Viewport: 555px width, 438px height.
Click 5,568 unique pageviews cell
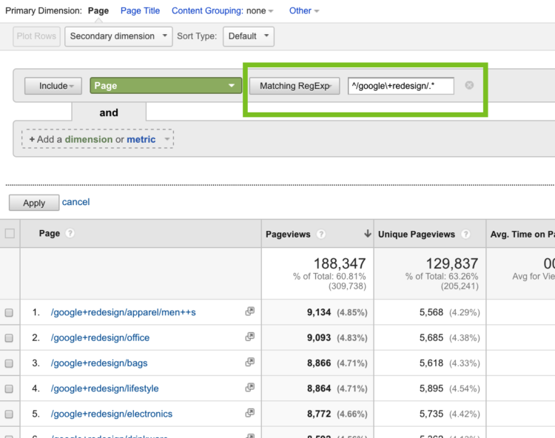(x=431, y=312)
